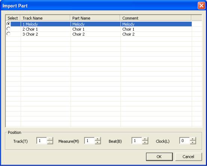Increase the Beat(B) value with up arrow
The image size is (207, 166).
(x=145, y=139)
